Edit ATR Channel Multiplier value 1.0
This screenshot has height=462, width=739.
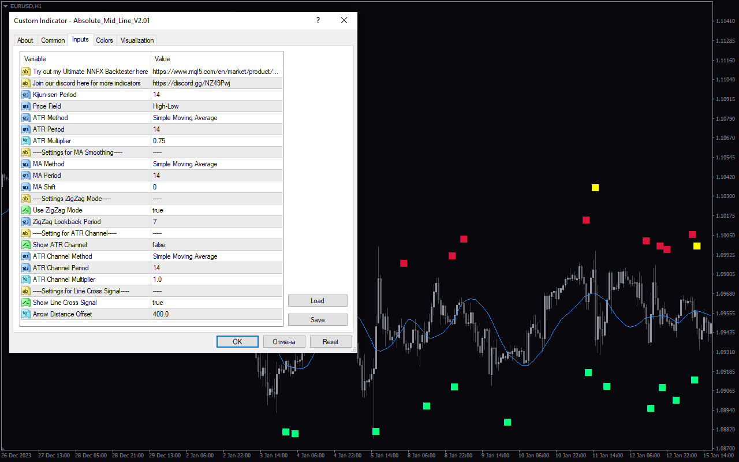point(217,280)
